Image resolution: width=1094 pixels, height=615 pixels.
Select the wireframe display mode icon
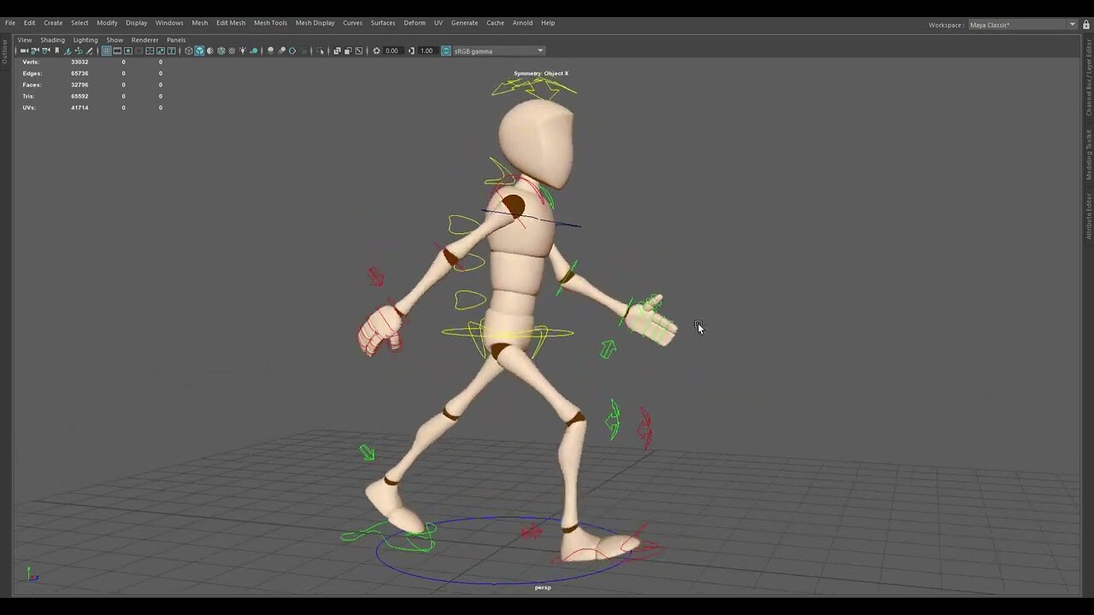[x=188, y=50]
